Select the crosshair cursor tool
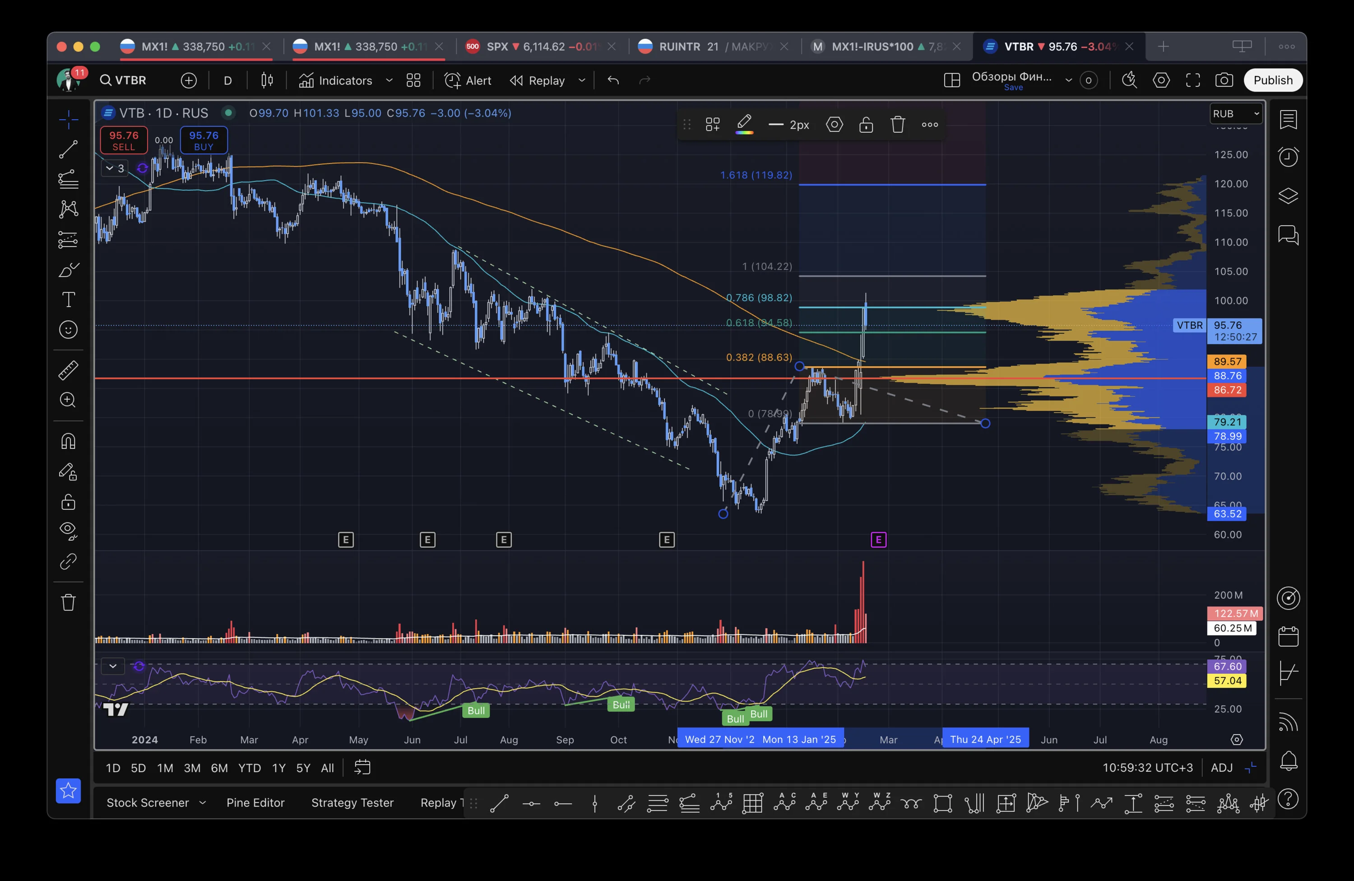Screen dimensions: 1354x881 (68, 120)
